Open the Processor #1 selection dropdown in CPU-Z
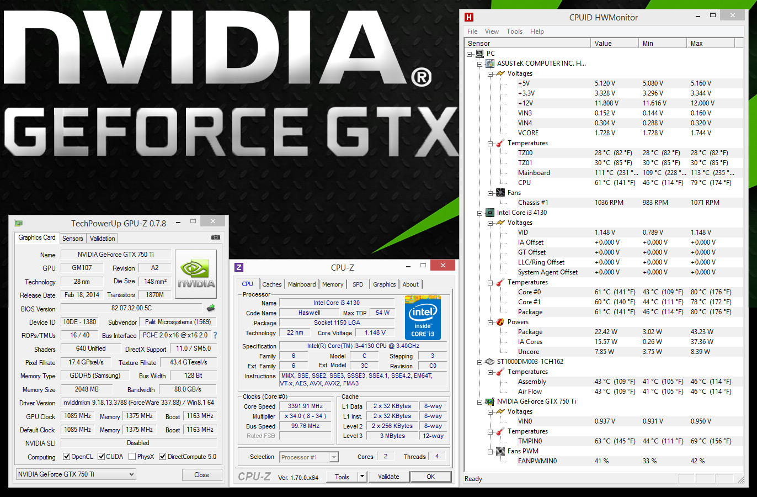The image size is (757, 497). pos(309,457)
